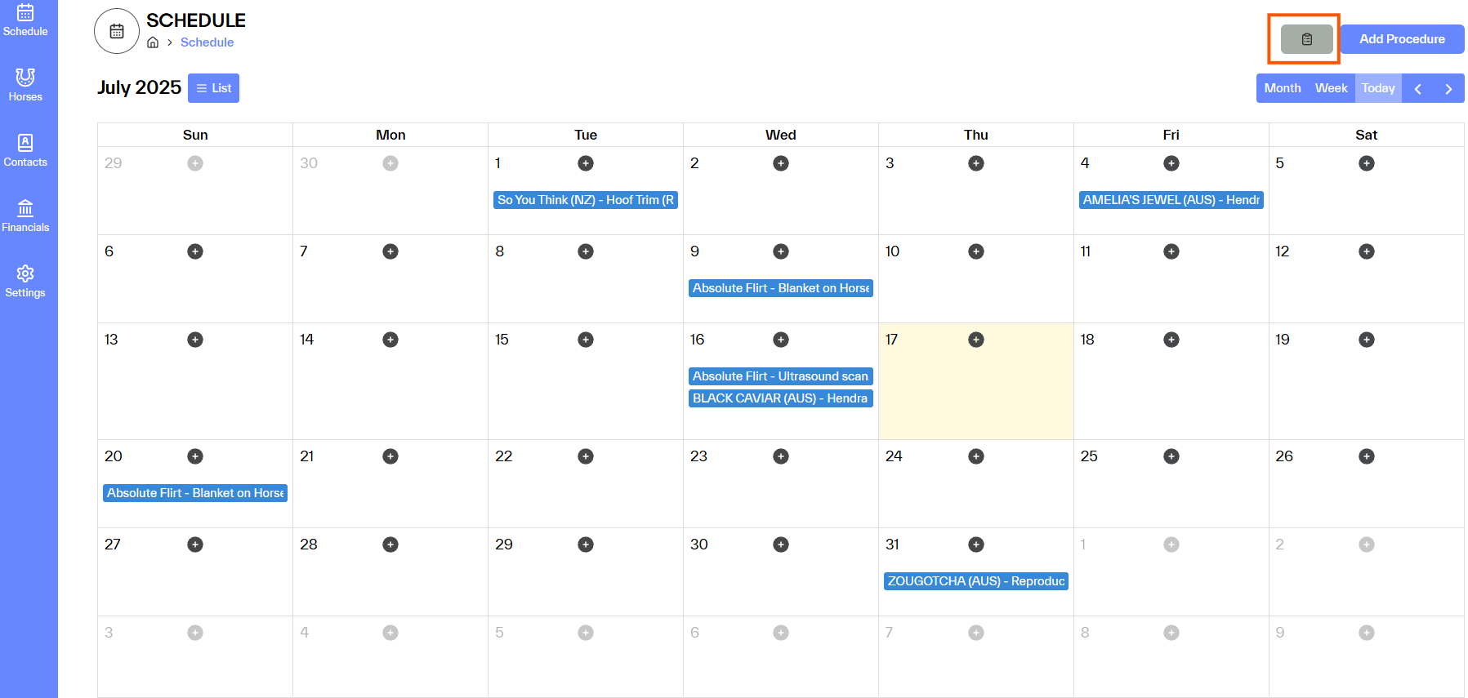Go to previous month arrow
This screenshot has width=1468, height=698.
[1418, 89]
